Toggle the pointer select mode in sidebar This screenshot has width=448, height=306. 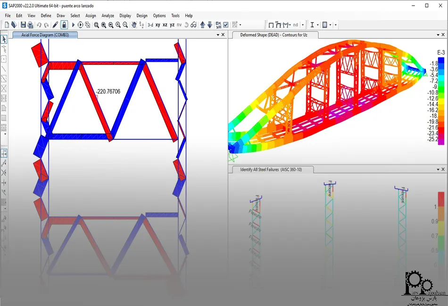pos(4,39)
